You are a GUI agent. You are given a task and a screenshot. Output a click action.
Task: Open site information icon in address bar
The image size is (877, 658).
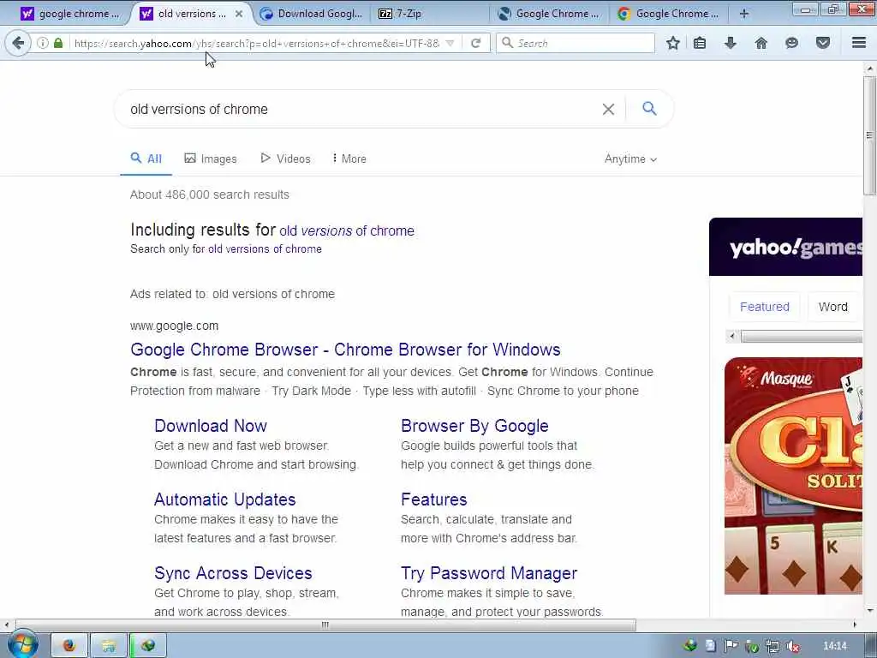[x=43, y=43]
